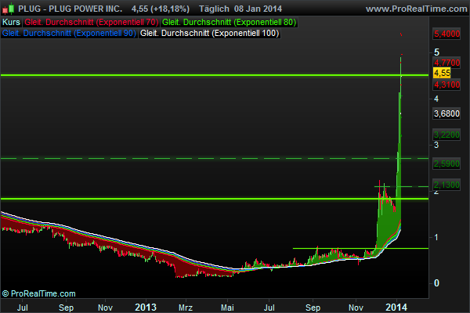Click the 3,2200 green price label
The width and height of the screenshot is (470, 313).
pyautogui.click(x=446, y=135)
